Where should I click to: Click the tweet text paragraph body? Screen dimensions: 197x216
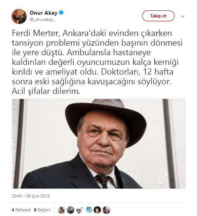[97, 62]
